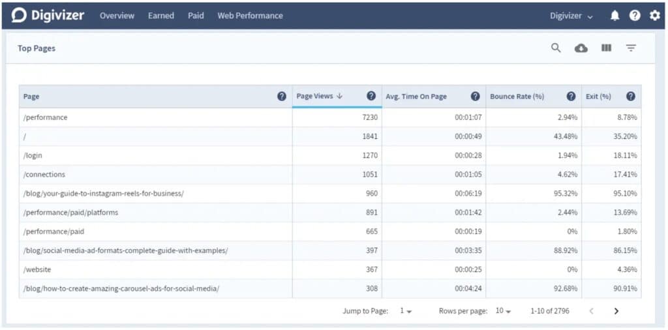This screenshot has width=668, height=330.
Task: Download table data via cloud icon
Action: tap(581, 48)
